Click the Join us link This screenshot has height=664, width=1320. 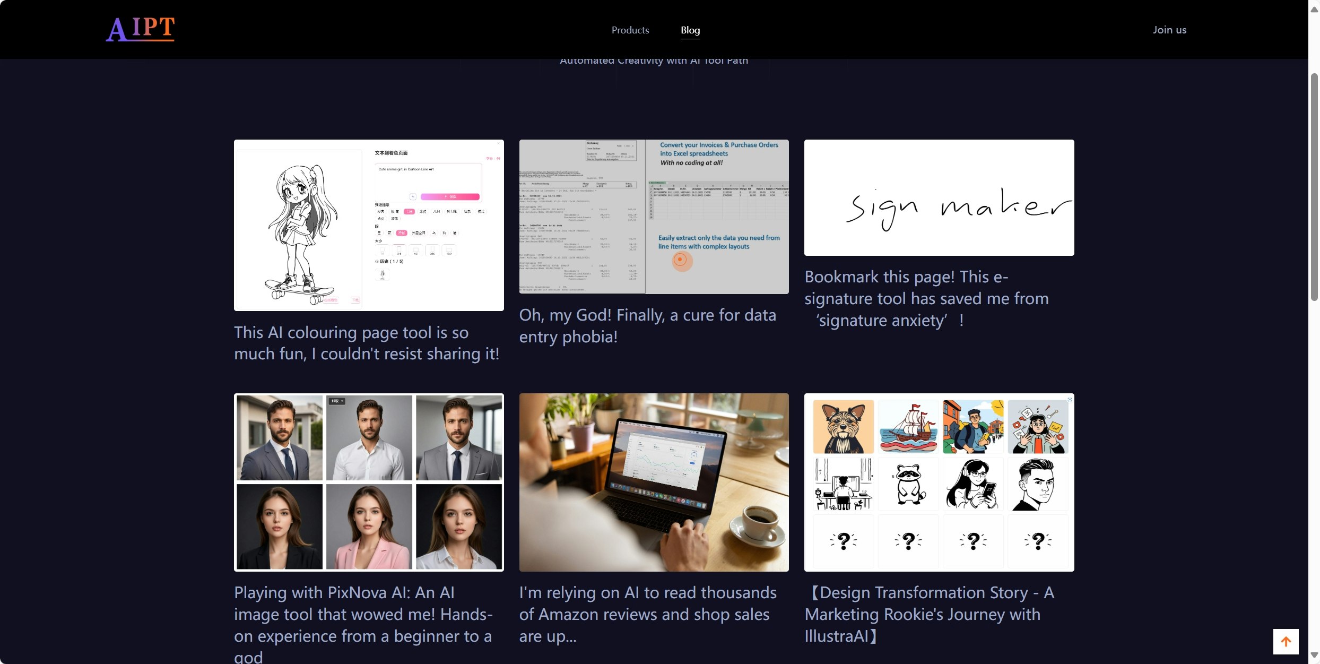1169,30
